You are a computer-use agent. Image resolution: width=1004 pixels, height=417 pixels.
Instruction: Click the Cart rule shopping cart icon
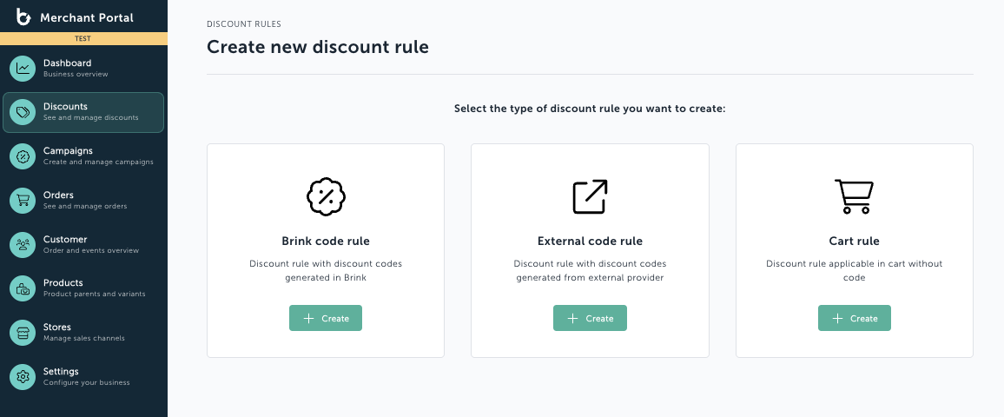pos(854,196)
